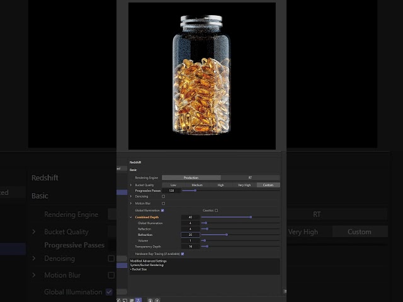This screenshot has height=302, width=403.
Task: Set Bucket Quality to Very High
Action: [x=244, y=185]
